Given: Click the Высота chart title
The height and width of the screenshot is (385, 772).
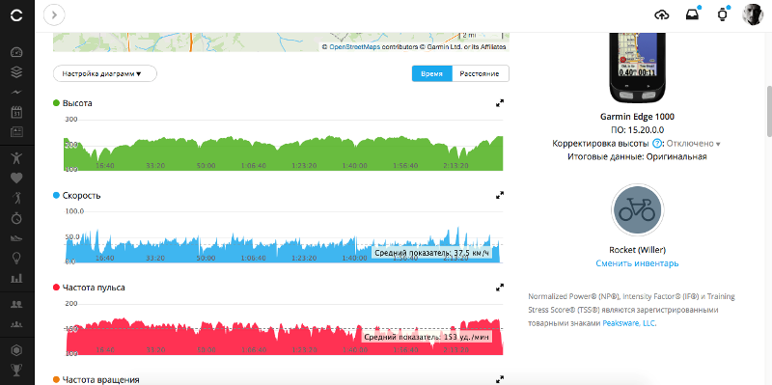Looking at the screenshot, I should [77, 103].
